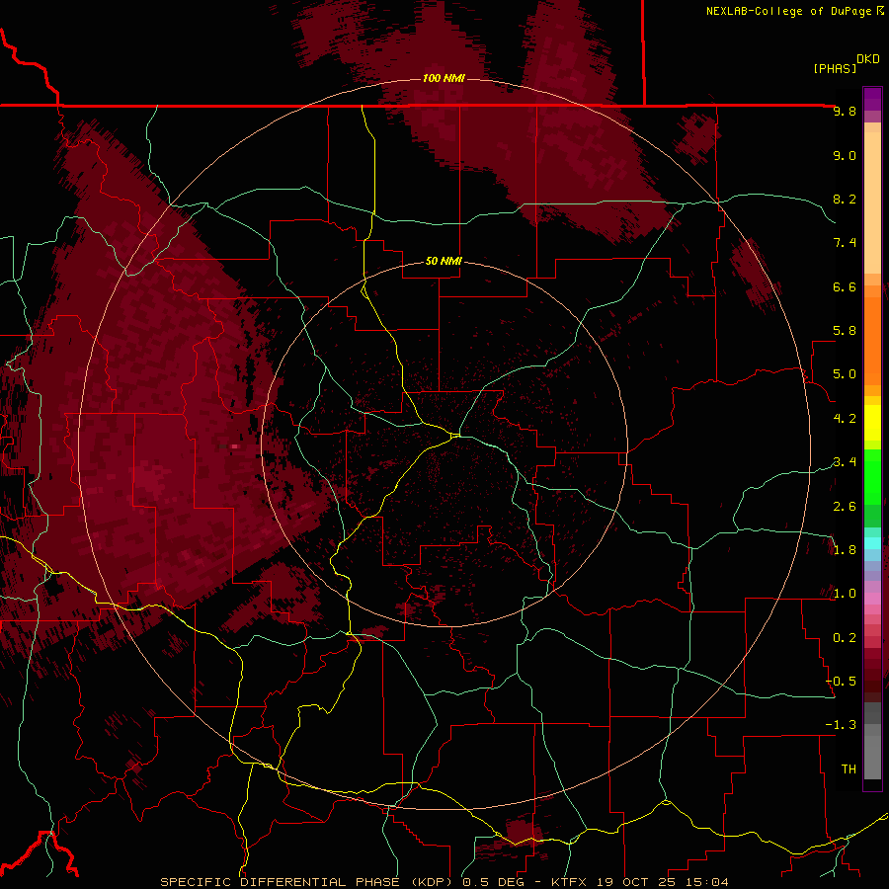Select the bright green band on color bar

tap(872, 477)
